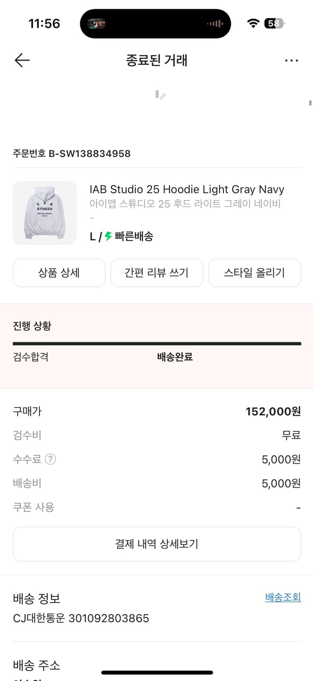Image resolution: width=314 pixels, height=681 pixels.
Task: Open 결제 내역 상세보기 payment details
Action: coord(157,544)
